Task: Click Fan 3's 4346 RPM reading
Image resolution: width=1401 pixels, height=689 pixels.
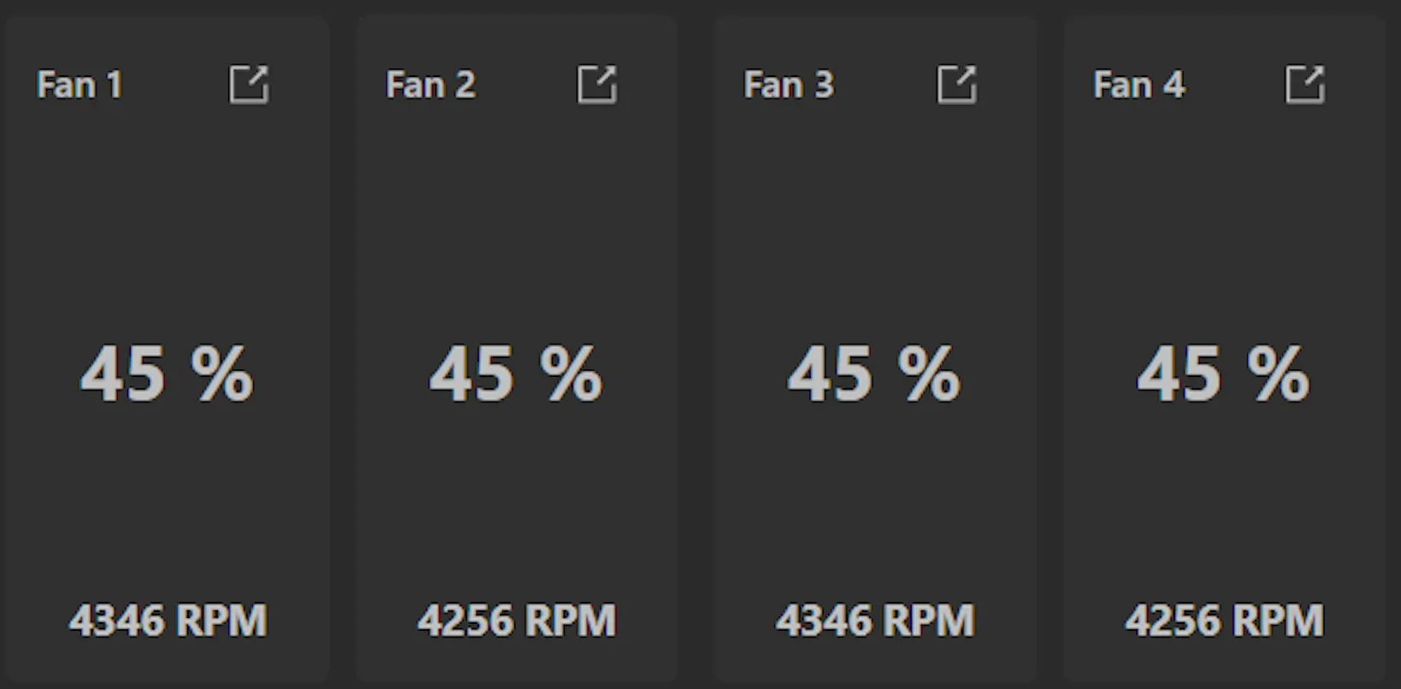Action: point(875,621)
